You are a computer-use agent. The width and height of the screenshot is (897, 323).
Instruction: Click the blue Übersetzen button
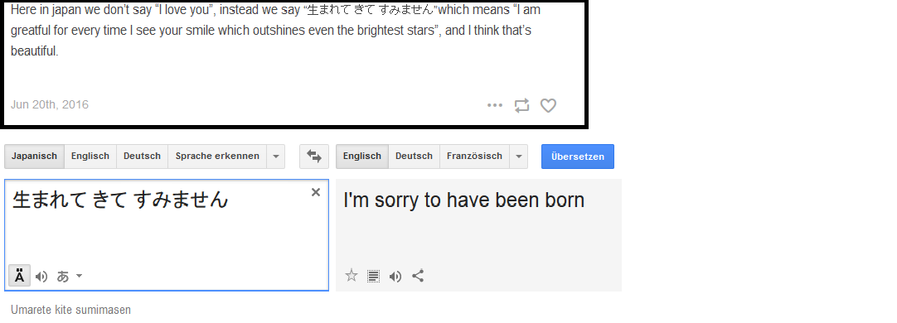[x=578, y=156]
